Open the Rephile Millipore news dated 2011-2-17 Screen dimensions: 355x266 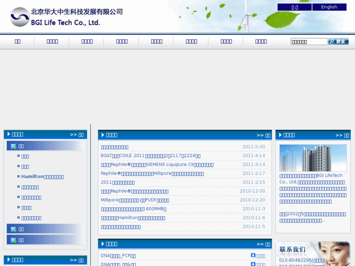coord(152,173)
